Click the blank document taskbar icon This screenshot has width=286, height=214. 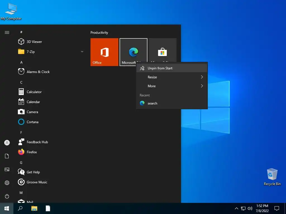coord(48,208)
